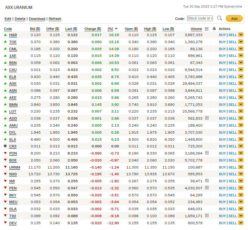Click SELL for AGE
Image resolution: width=248 pixels, height=230 pixels.
pyautogui.click(x=233, y=83)
